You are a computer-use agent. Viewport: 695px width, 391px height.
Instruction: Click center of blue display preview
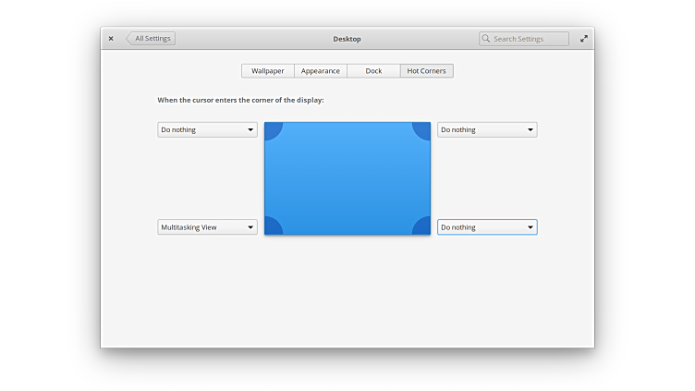[347, 178]
